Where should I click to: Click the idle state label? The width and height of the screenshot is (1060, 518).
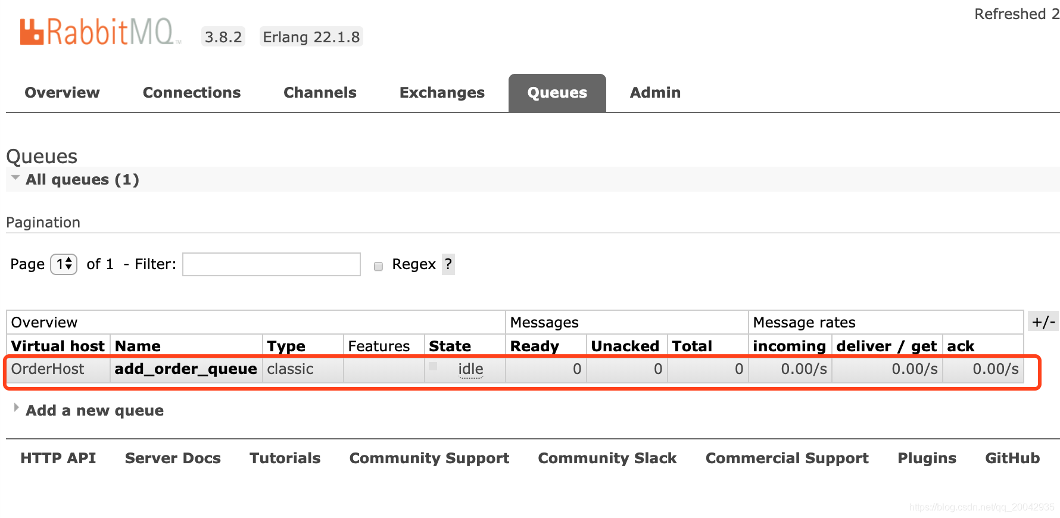470,369
